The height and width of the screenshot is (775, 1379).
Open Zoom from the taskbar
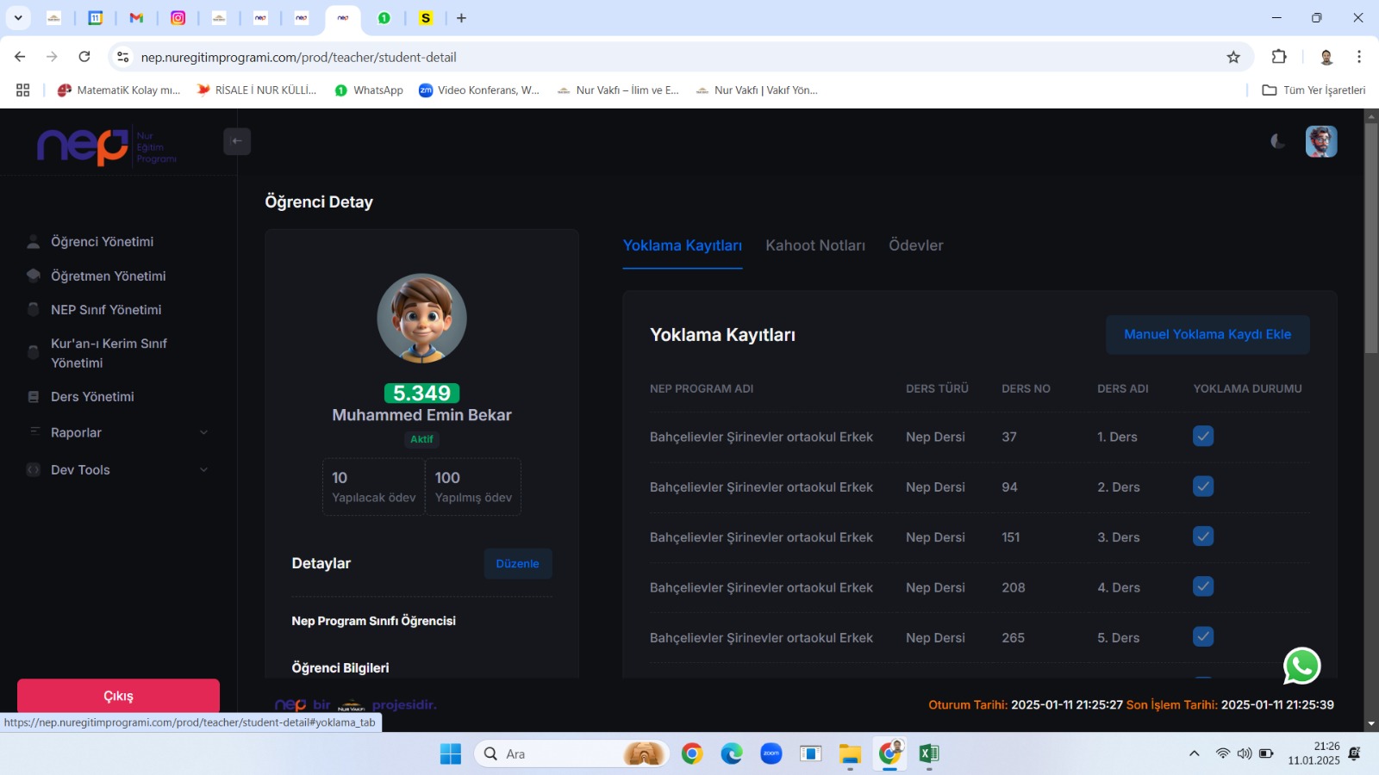pos(771,753)
